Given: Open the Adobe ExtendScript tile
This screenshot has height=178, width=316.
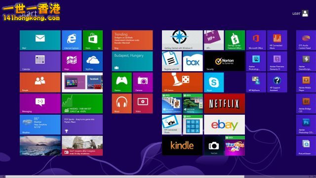Looking at the screenshot, I should pos(306,61).
